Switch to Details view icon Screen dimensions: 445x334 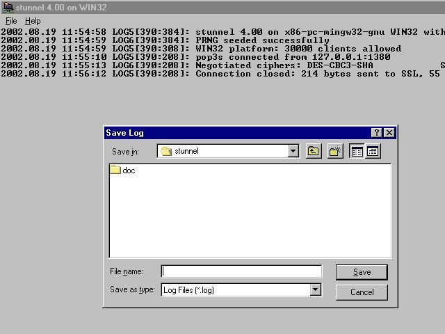click(373, 151)
